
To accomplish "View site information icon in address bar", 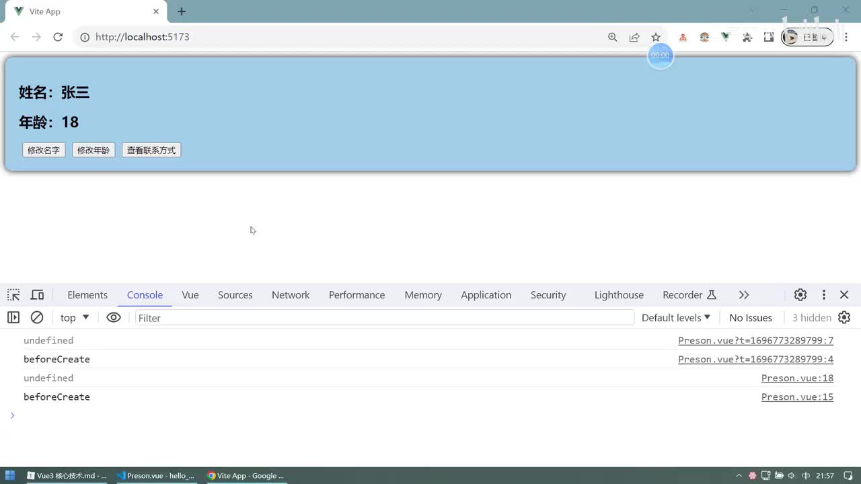I will [x=85, y=37].
